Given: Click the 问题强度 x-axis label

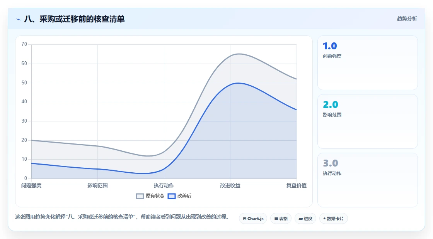Looking at the screenshot, I should point(31,185).
